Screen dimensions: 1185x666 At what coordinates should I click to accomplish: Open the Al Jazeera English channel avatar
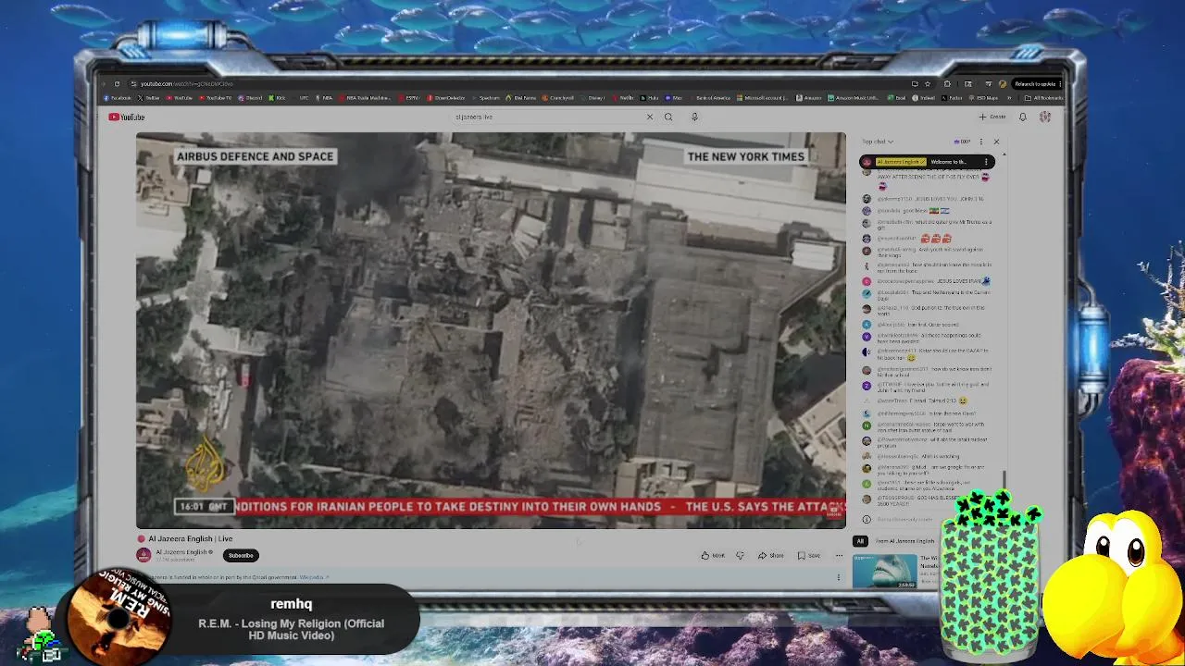[x=143, y=555]
